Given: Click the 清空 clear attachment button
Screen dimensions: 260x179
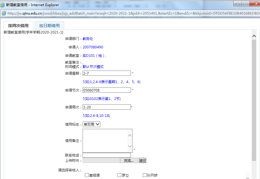Looking at the screenshot, I should 142,160.
